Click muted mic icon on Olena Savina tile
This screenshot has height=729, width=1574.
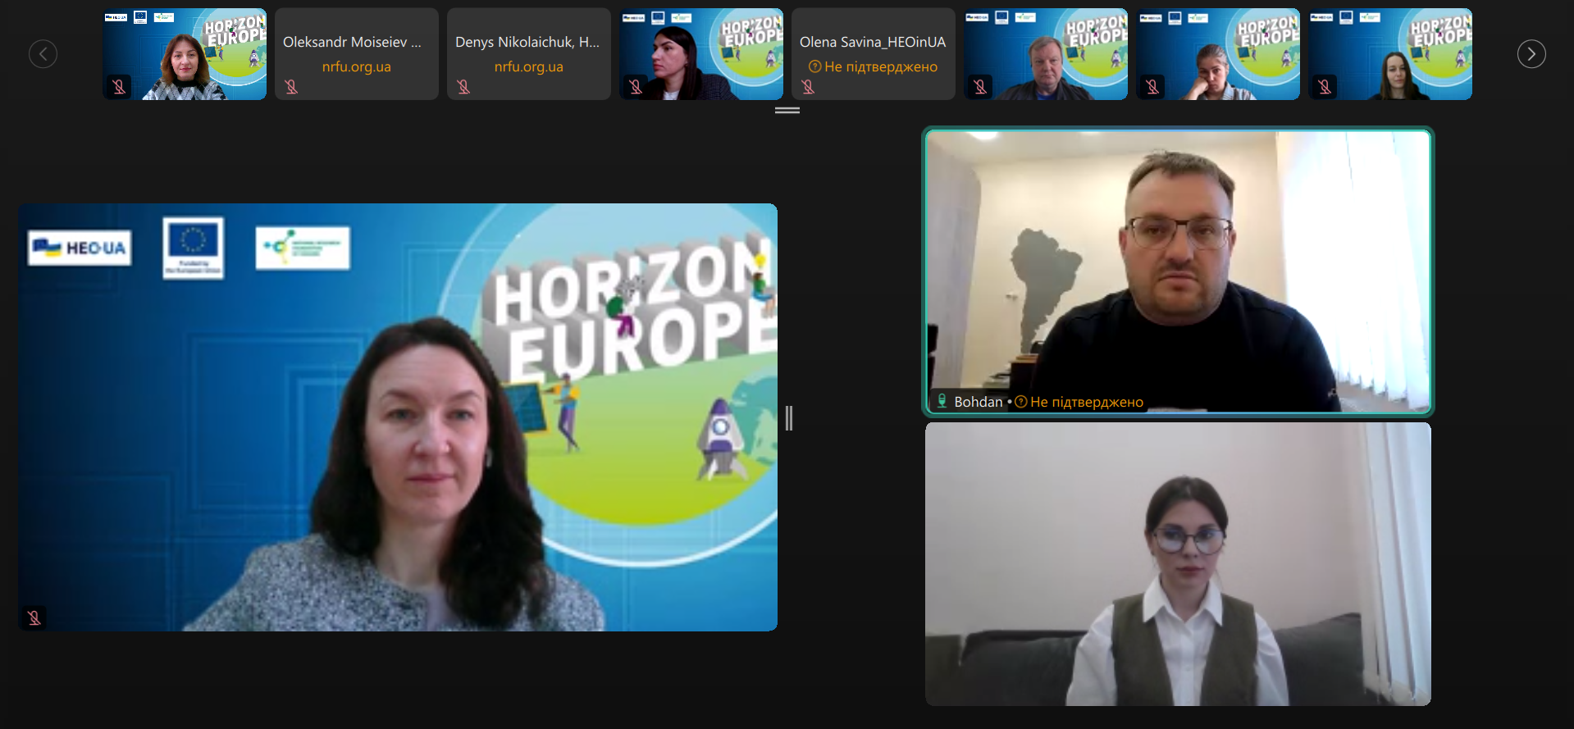(x=808, y=87)
